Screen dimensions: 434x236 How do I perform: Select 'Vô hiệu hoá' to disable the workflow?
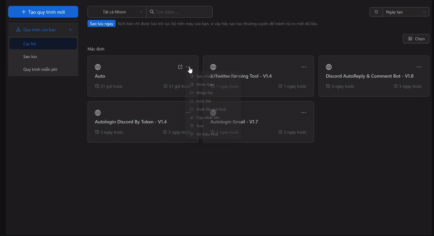[x=206, y=134]
